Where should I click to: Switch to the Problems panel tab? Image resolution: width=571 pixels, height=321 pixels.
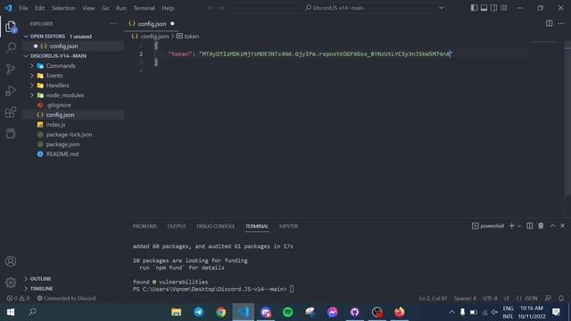145,226
